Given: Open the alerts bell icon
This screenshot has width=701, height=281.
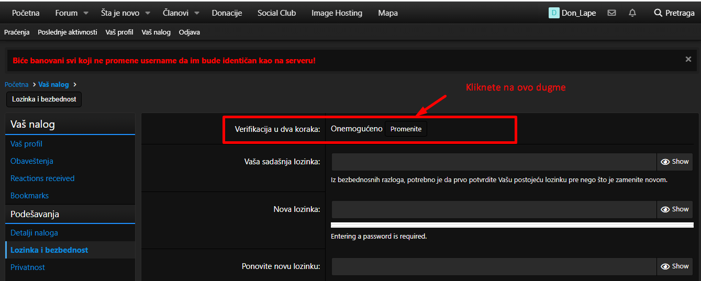Looking at the screenshot, I should point(632,13).
